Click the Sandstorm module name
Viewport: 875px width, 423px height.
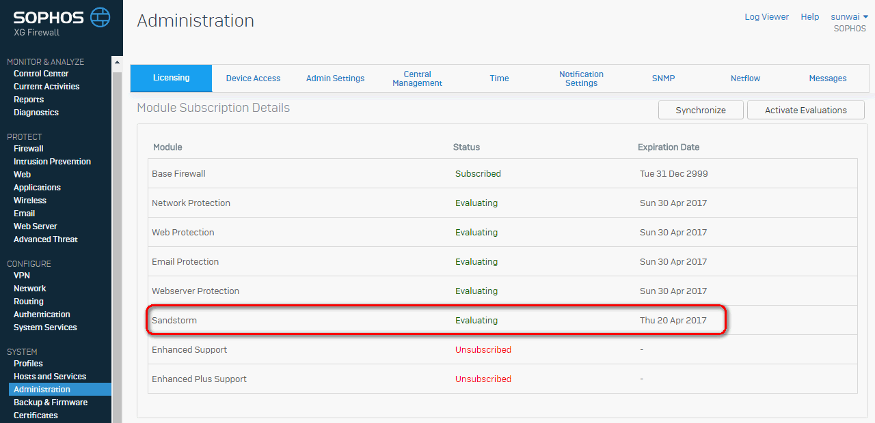click(174, 321)
